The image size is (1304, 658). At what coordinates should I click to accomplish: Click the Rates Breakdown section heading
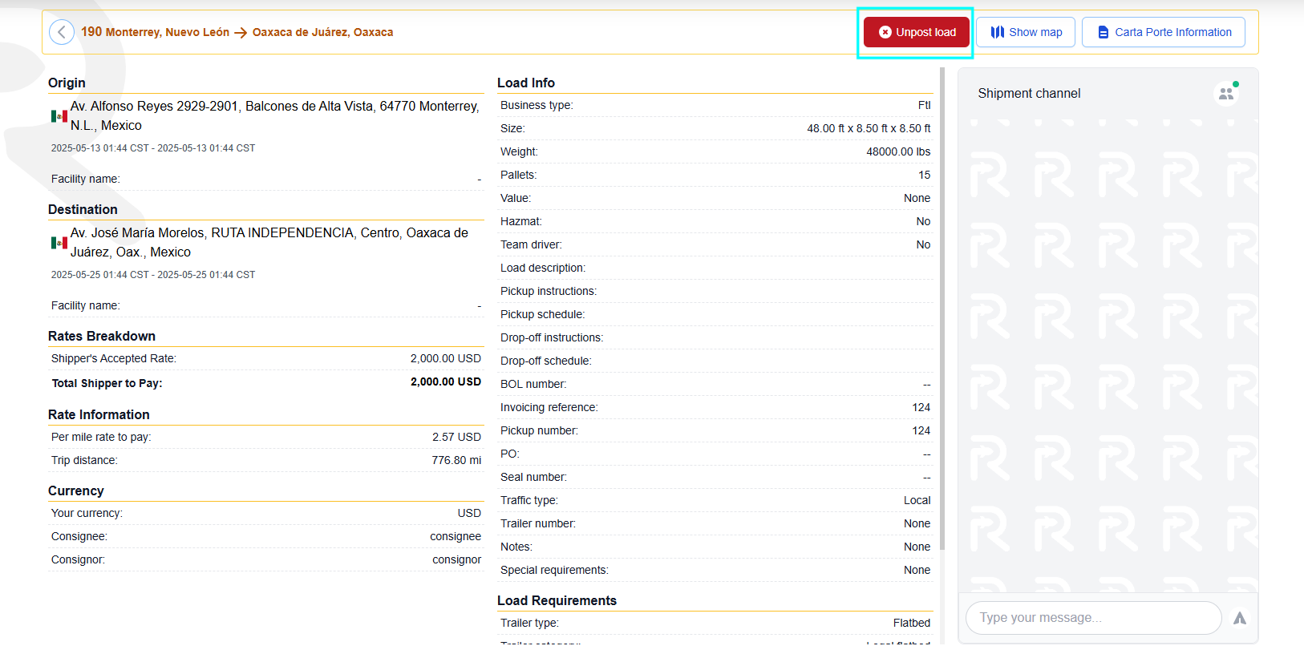click(102, 336)
